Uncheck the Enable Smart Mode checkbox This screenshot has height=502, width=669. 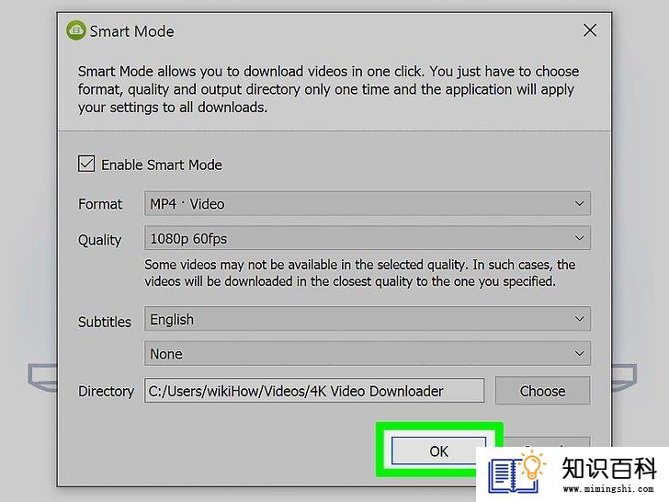(x=86, y=164)
